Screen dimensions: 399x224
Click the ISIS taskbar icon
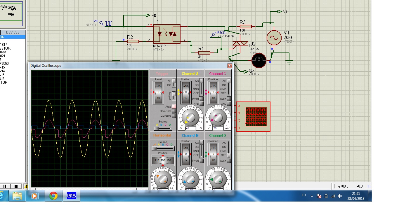[x=72, y=196]
